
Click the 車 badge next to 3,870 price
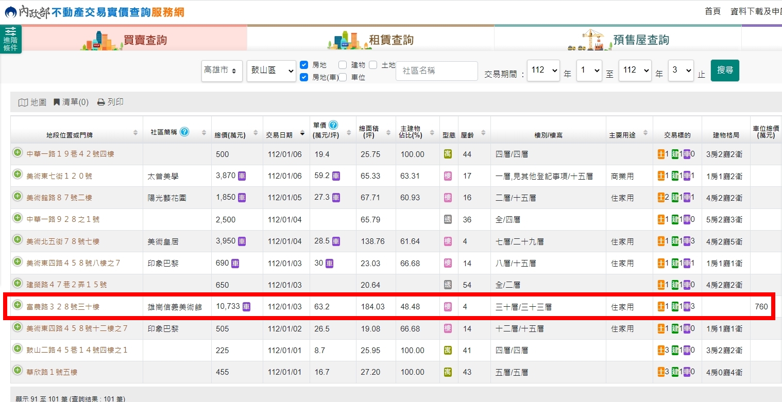(242, 176)
